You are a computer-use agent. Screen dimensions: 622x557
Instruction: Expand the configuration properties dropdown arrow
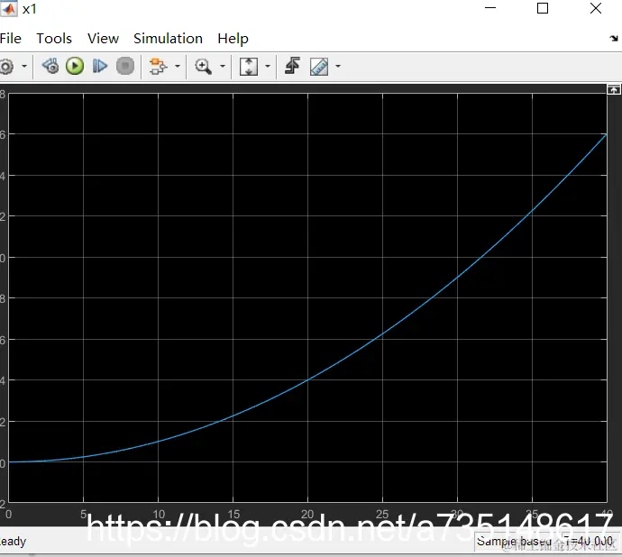tap(24, 66)
